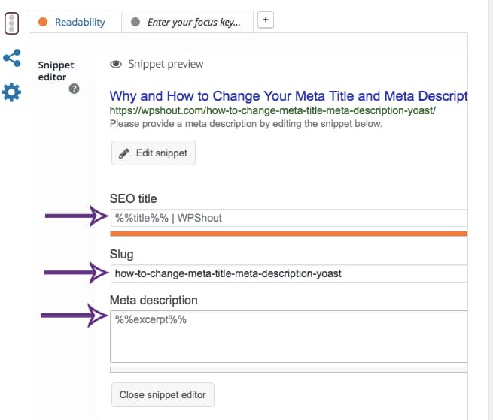This screenshot has height=420, width=493.
Task: Focus the Meta description text area
Action: click(289, 337)
